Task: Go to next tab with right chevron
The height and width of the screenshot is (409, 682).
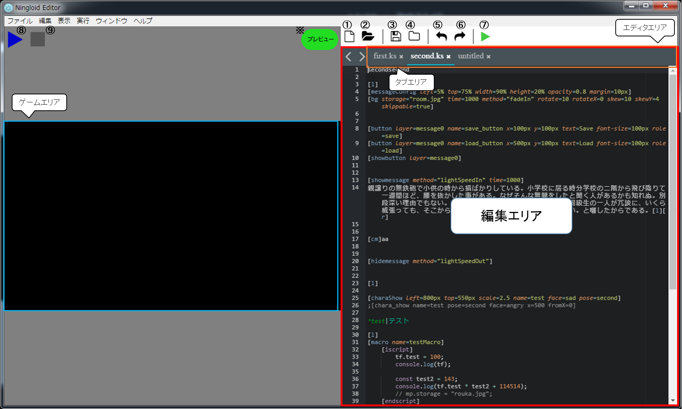Action: tap(362, 56)
